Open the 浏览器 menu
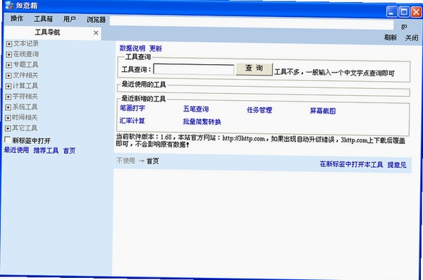The height and width of the screenshot is (280, 423). click(96, 20)
